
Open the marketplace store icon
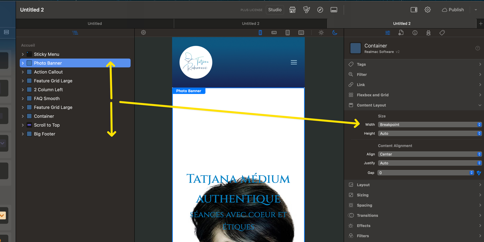(x=292, y=10)
